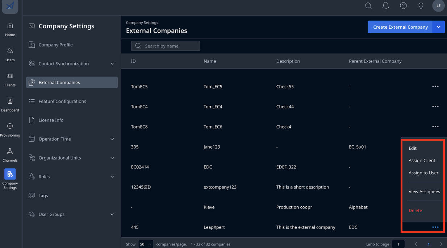Open Create External Company dropdown arrow
The height and width of the screenshot is (248, 447).
439,27
